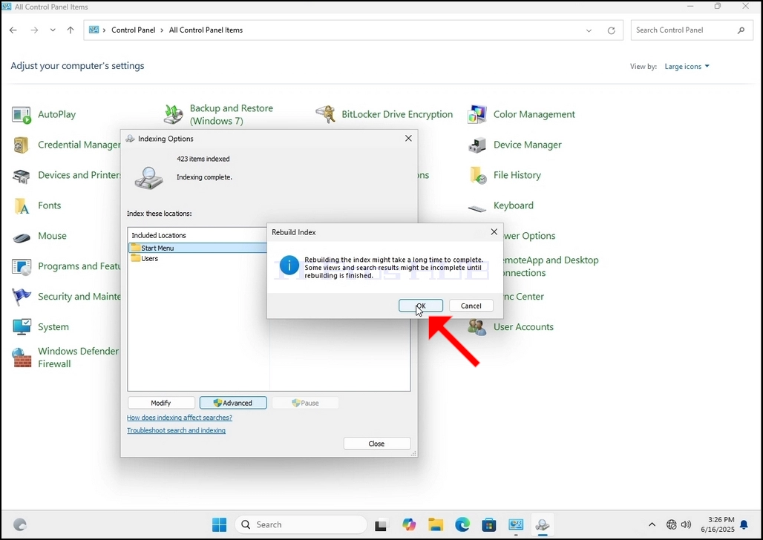The image size is (763, 540).
Task: Open network settings from the tray
Action: [x=672, y=524]
